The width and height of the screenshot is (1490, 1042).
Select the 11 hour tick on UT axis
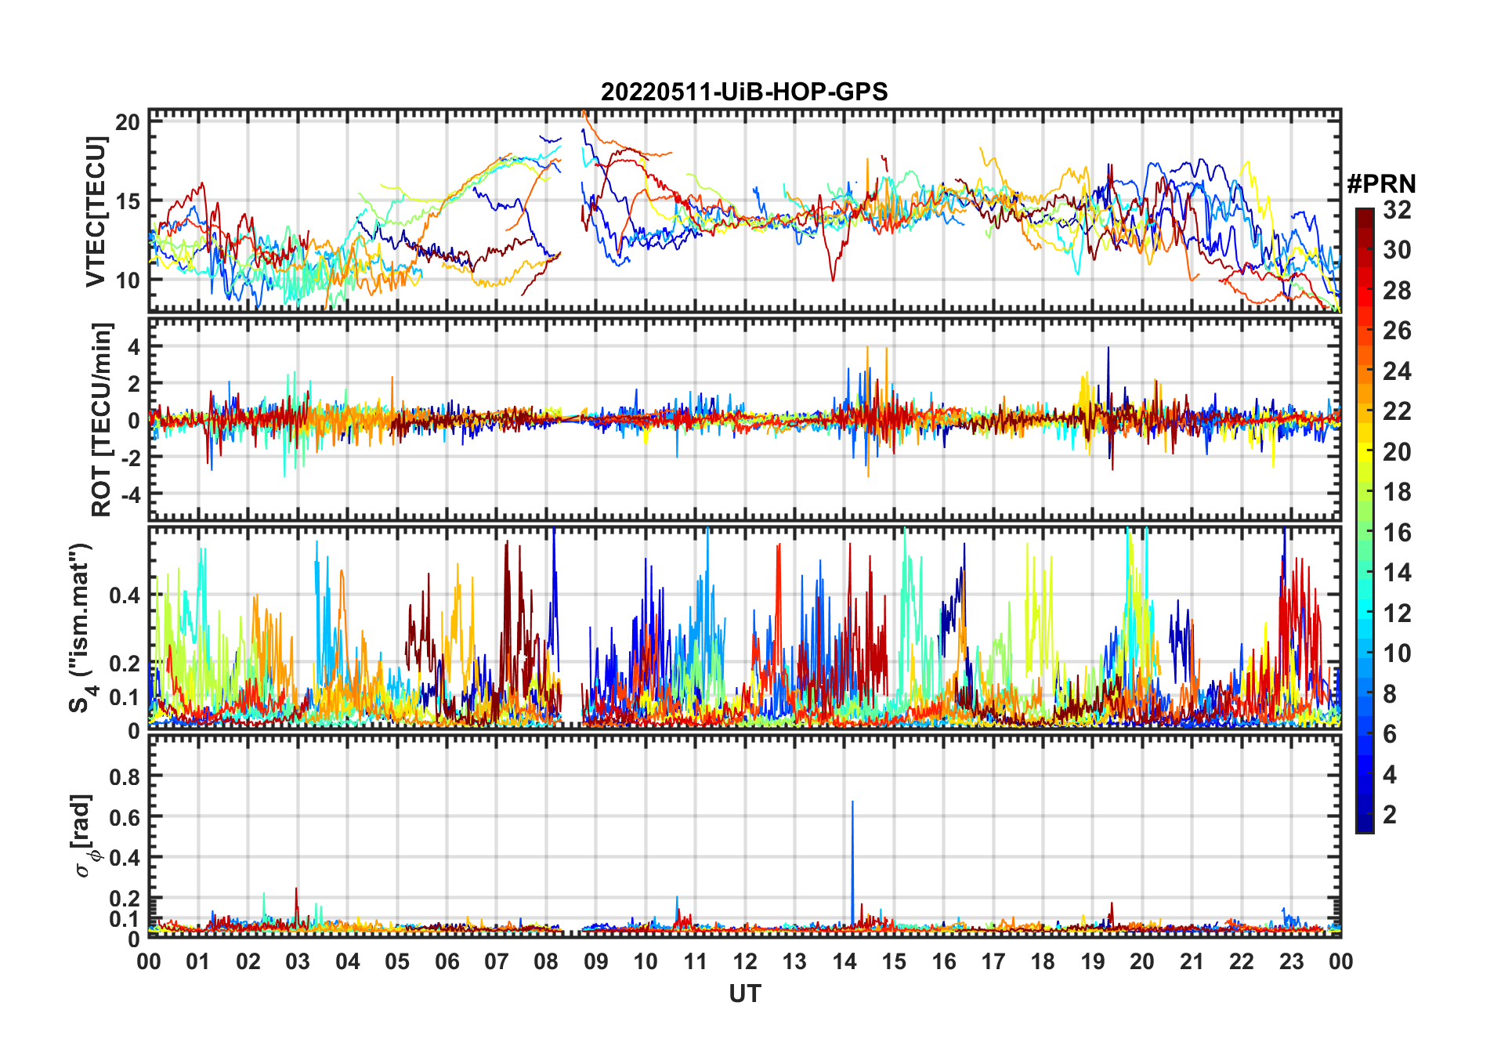pyautogui.click(x=696, y=961)
